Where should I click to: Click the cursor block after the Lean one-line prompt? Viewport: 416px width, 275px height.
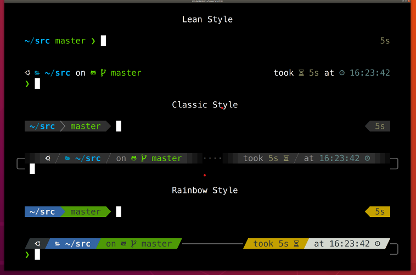(x=104, y=41)
